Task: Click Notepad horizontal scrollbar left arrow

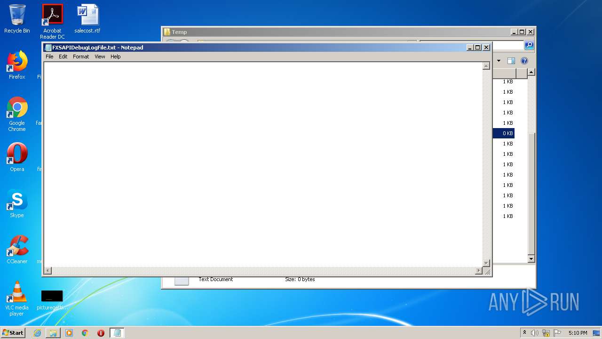Action: point(48,271)
